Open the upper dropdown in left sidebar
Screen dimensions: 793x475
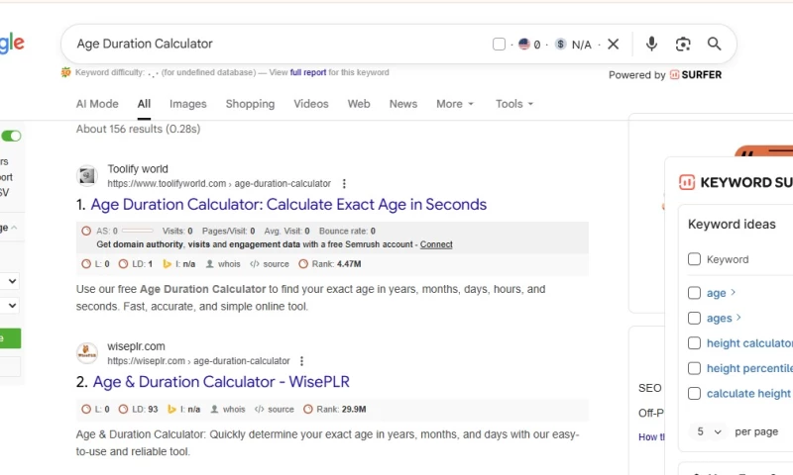click(x=10, y=281)
